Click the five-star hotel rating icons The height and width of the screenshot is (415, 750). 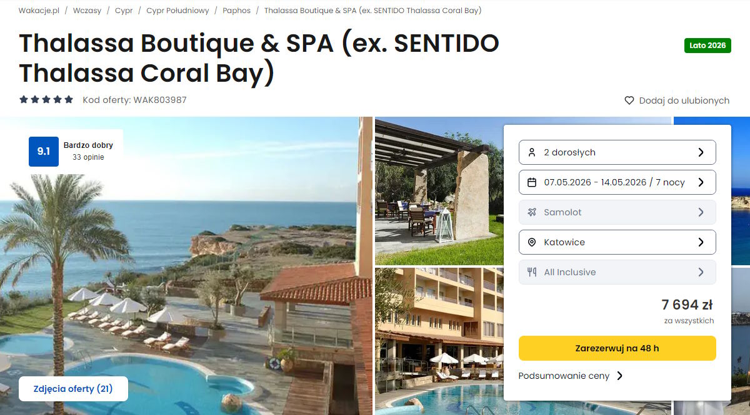[46, 100]
